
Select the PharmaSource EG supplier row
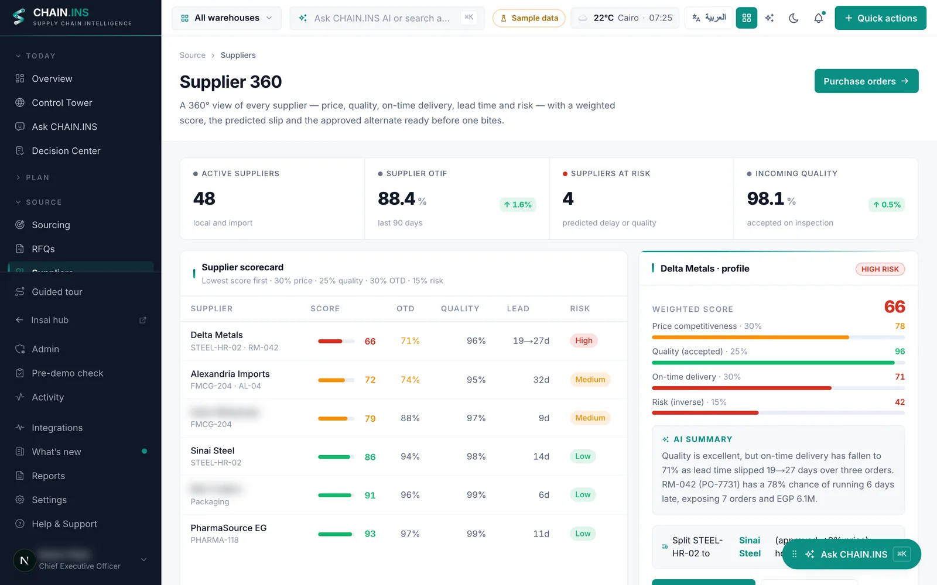[403, 534]
